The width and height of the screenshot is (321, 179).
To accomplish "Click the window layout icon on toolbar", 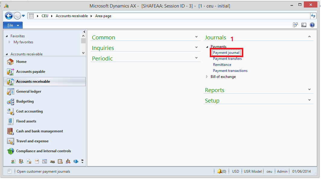I will [295, 25].
